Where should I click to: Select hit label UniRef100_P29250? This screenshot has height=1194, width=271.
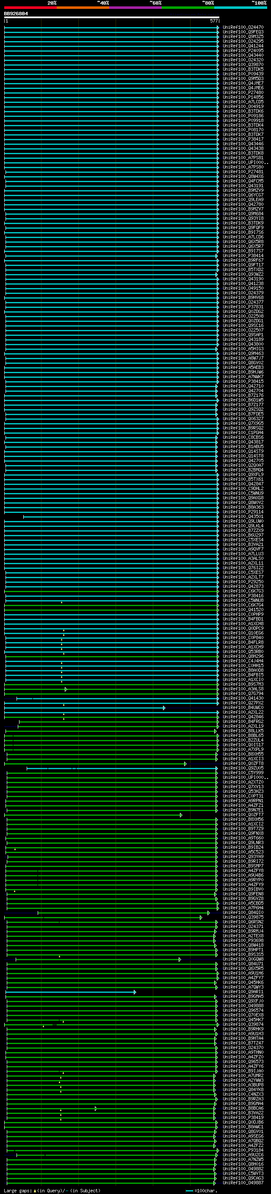(243, 582)
